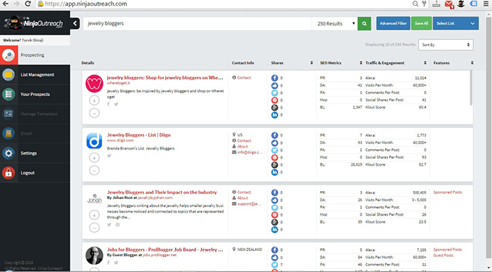Click the NinjaOutreach logo
Image resolution: width=492 pixels, height=272 pixels.
click(34, 23)
